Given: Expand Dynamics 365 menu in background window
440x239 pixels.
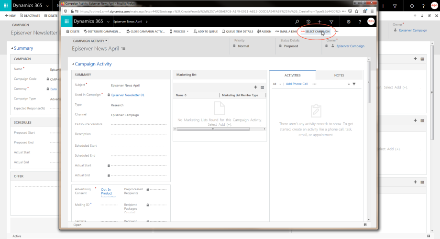Looking at the screenshot, I should [47, 6].
